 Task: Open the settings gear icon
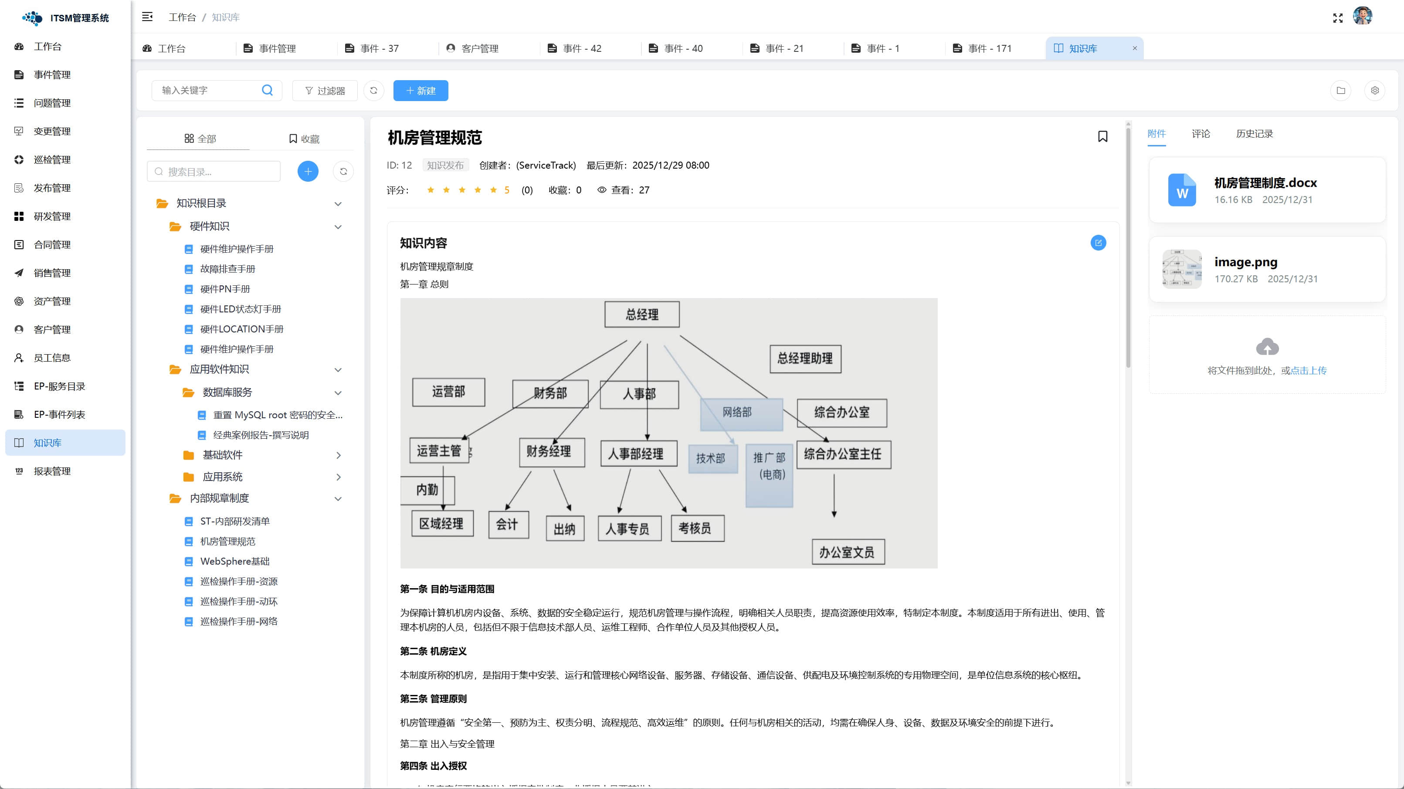tap(1374, 91)
